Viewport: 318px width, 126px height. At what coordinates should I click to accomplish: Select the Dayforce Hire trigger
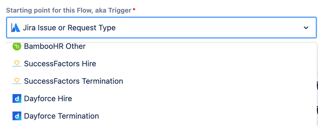tap(161, 99)
